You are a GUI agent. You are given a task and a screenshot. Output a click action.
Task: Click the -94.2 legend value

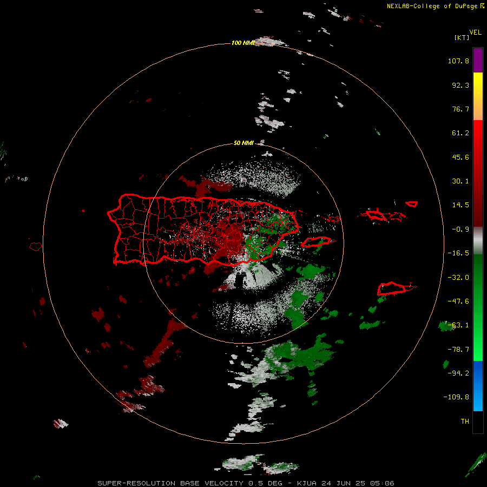click(458, 373)
